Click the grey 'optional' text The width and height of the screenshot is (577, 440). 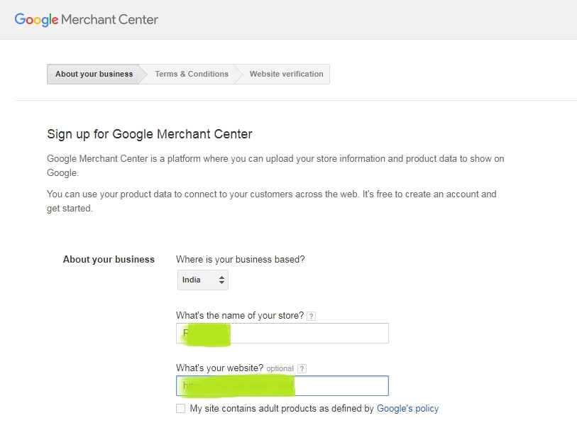coord(280,369)
